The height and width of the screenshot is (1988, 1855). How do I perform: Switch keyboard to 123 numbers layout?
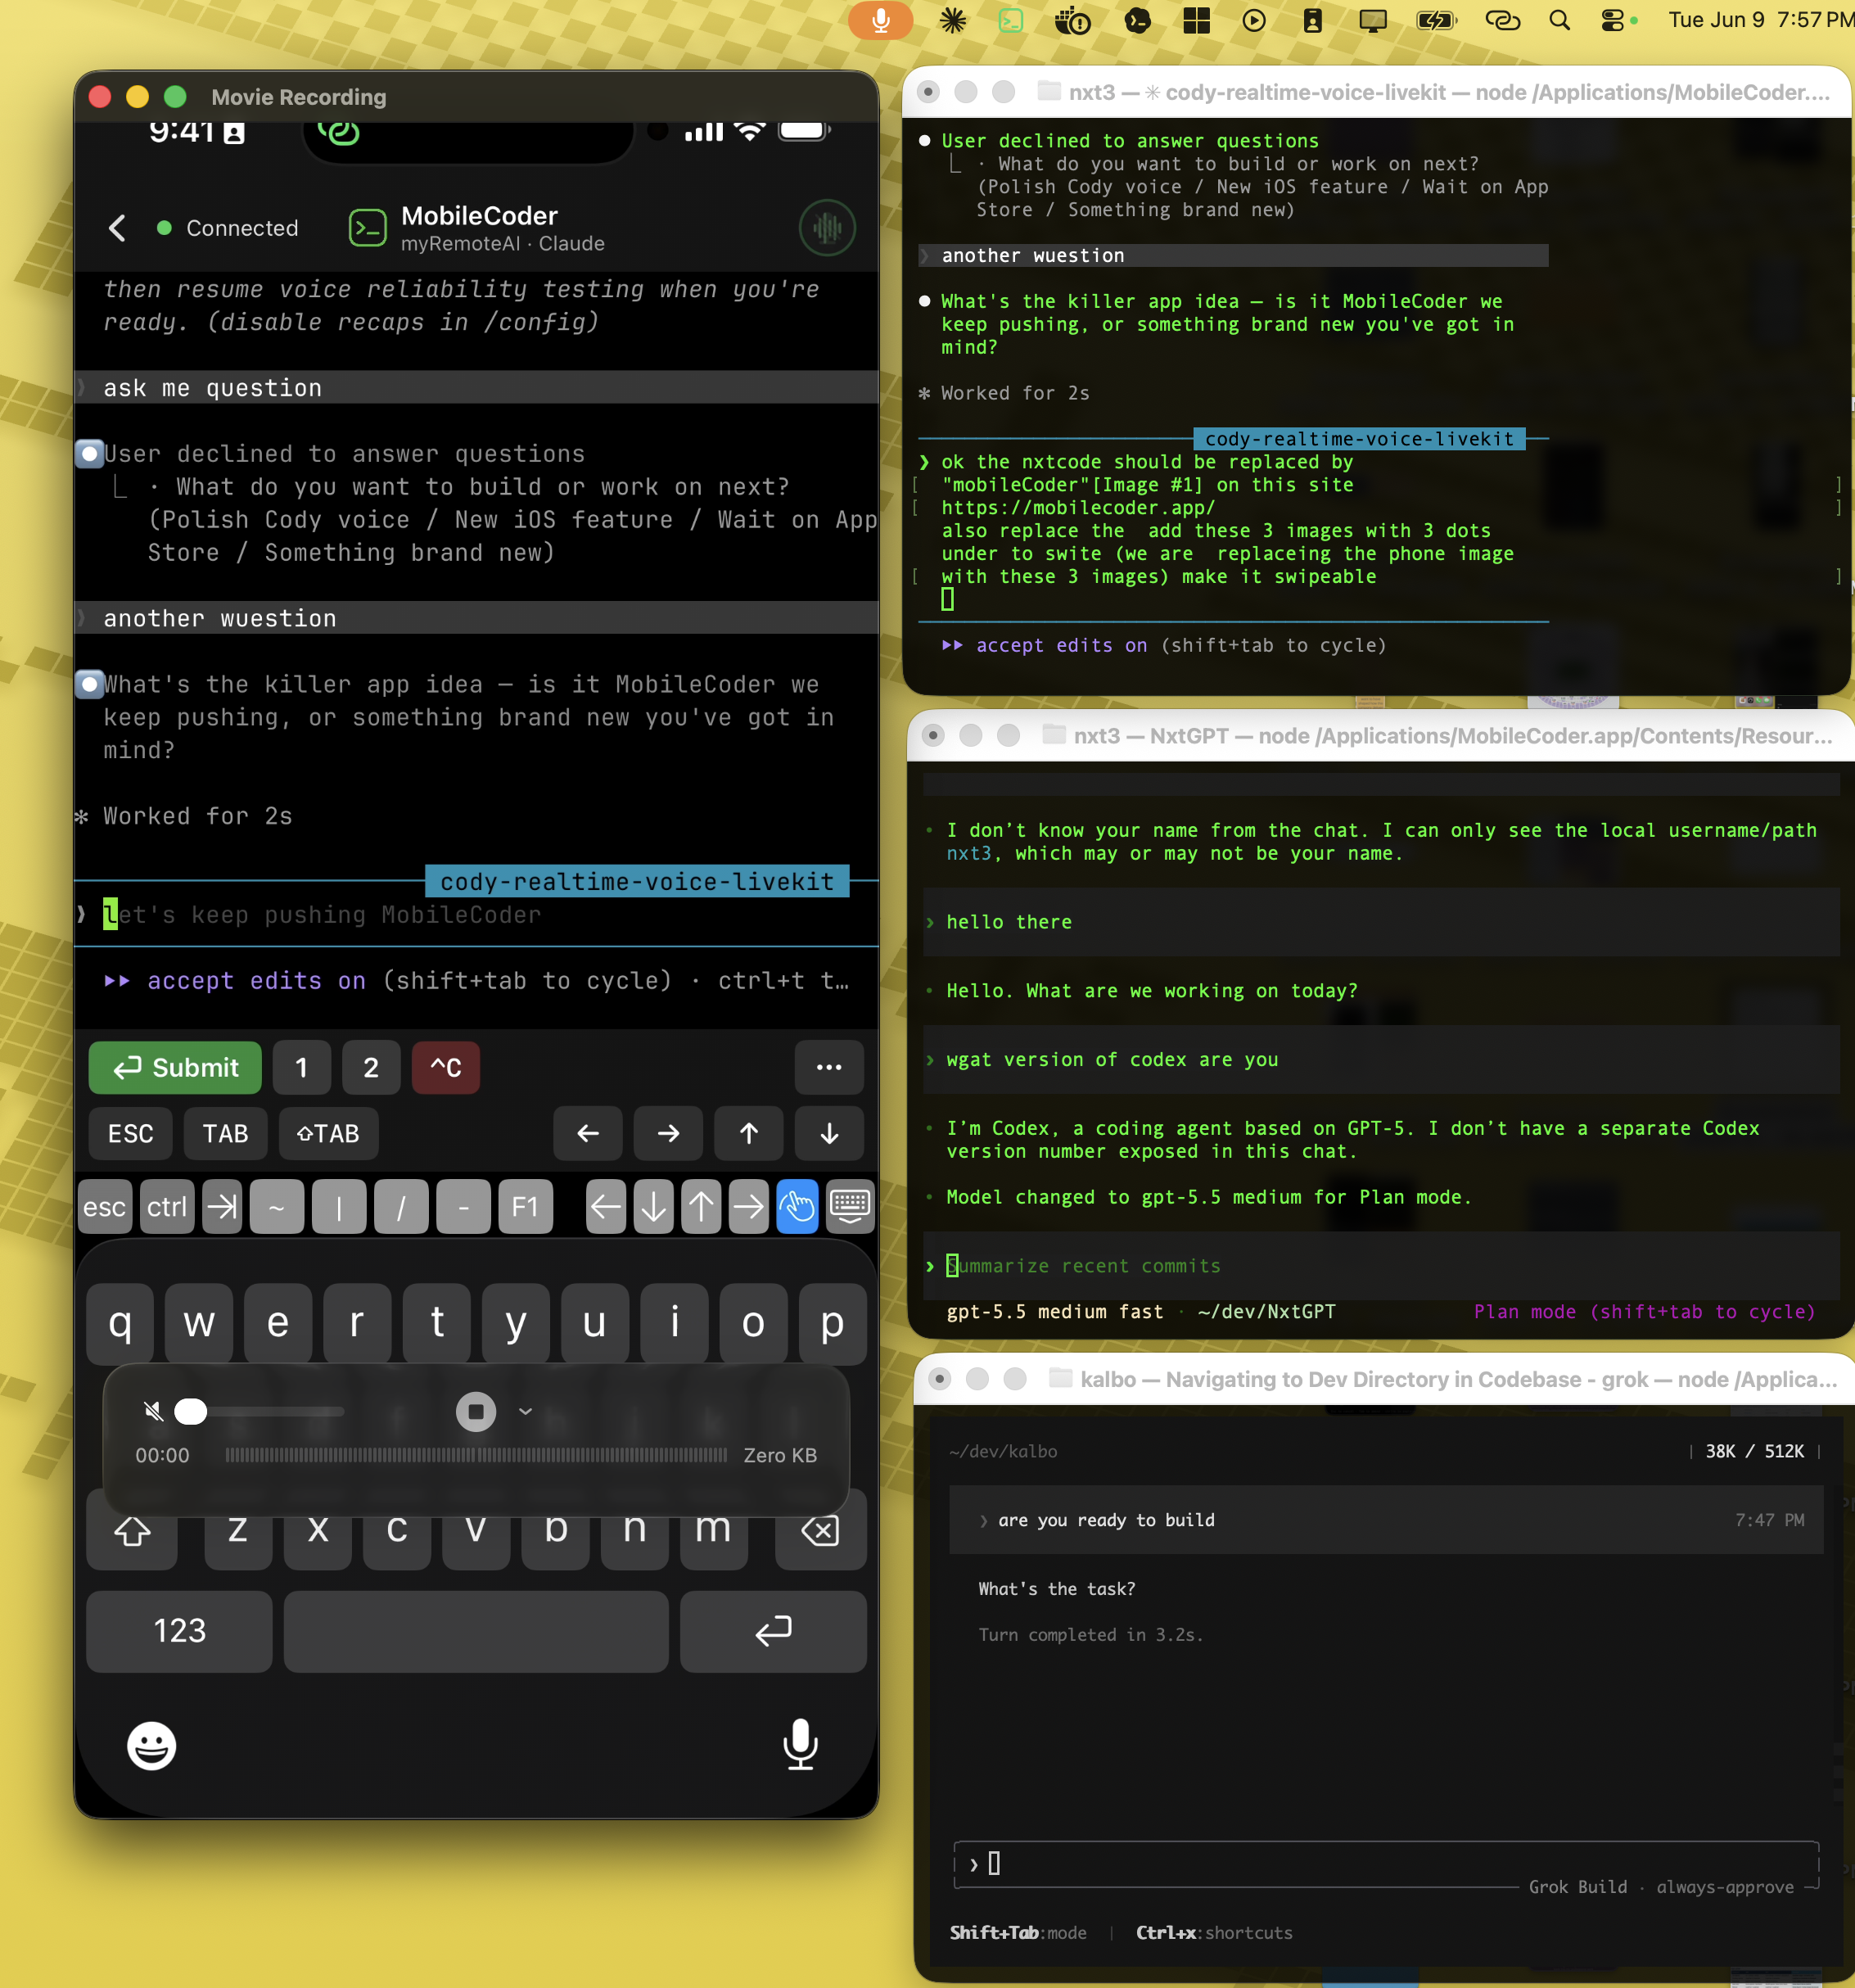(x=180, y=1631)
